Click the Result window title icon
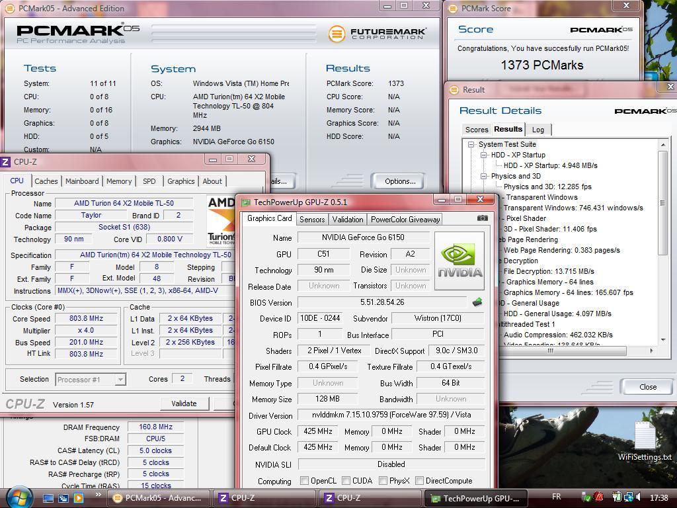The image size is (677, 508). 454,90
